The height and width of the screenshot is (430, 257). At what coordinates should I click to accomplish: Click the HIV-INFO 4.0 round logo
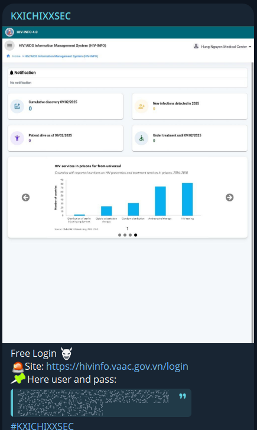coord(9,32)
